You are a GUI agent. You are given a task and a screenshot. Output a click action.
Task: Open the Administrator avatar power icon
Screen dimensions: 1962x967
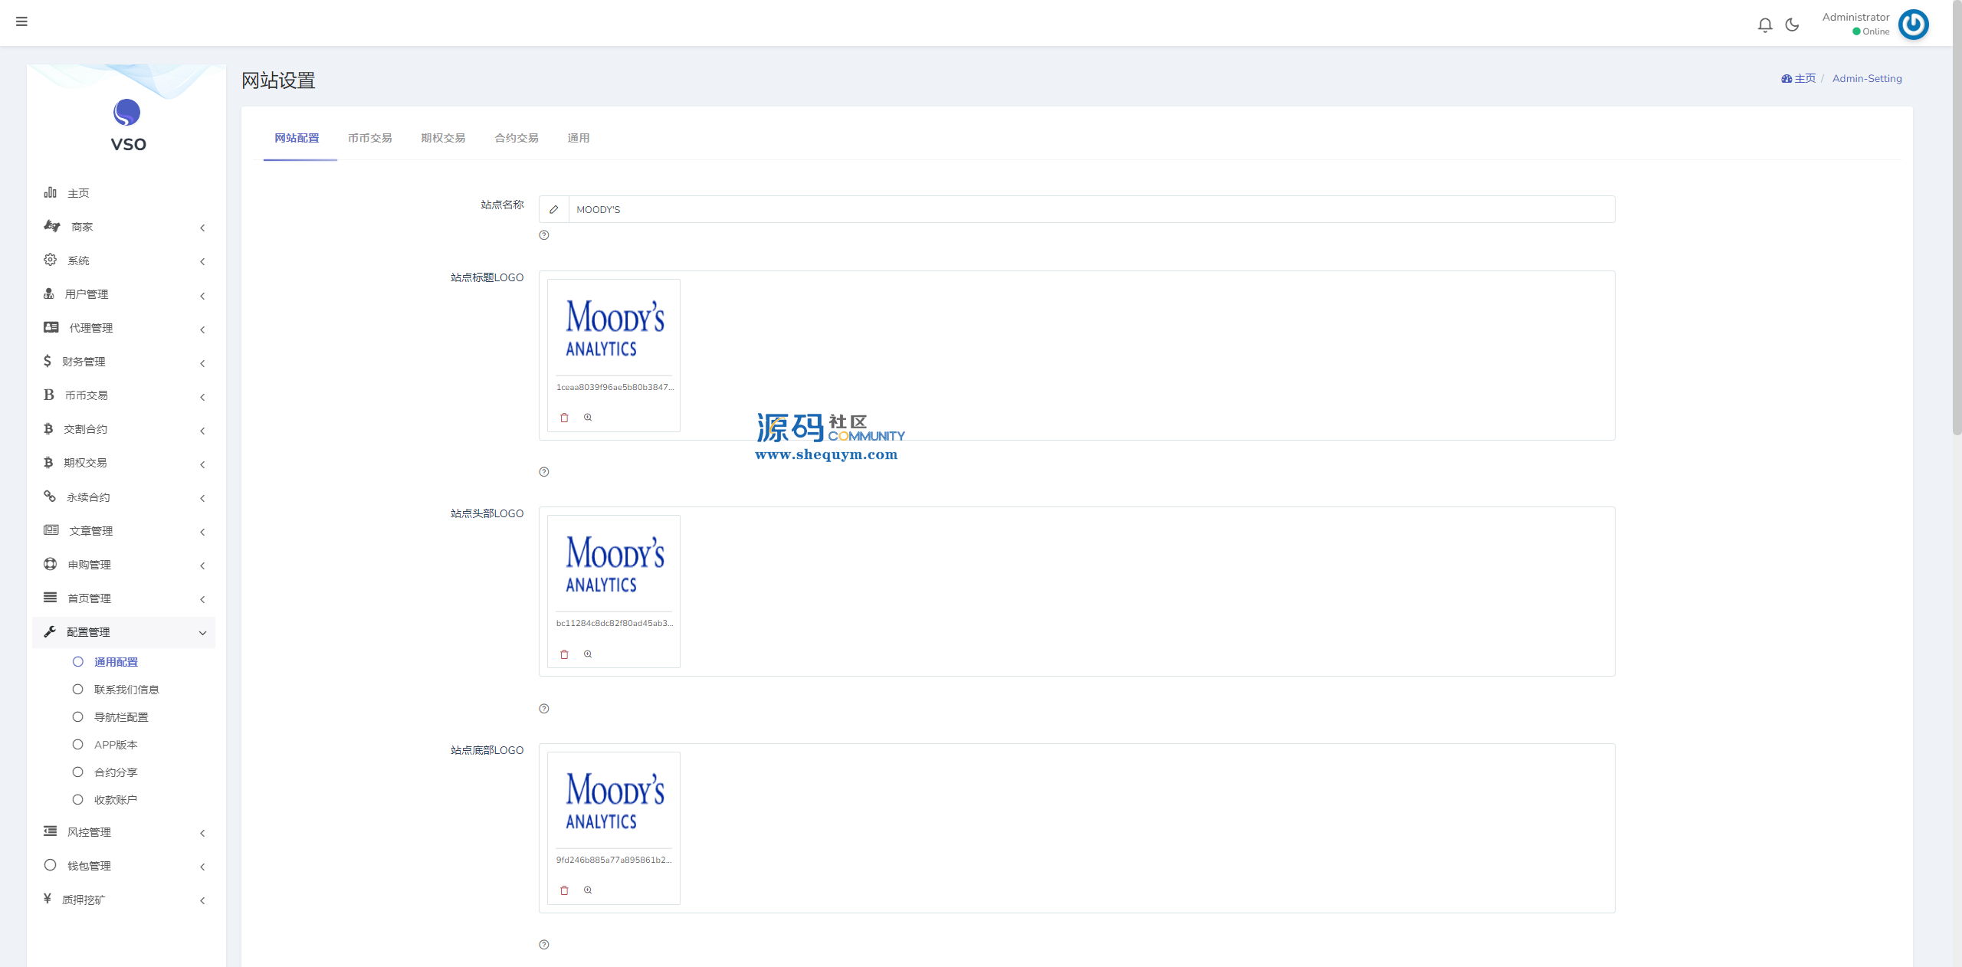1913,25
